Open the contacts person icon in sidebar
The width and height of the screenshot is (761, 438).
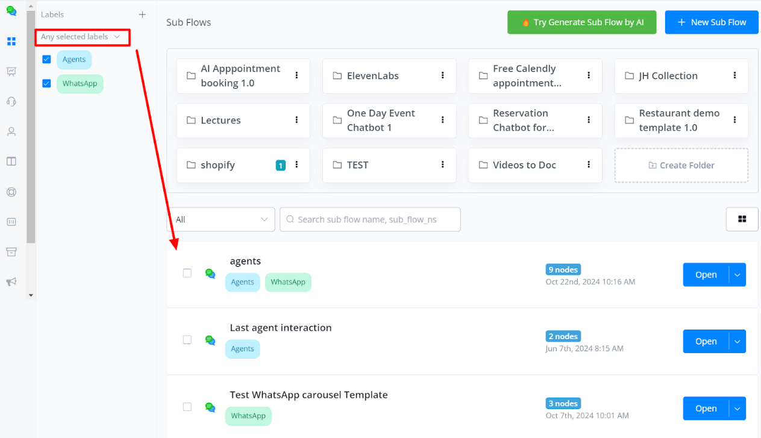[11, 131]
